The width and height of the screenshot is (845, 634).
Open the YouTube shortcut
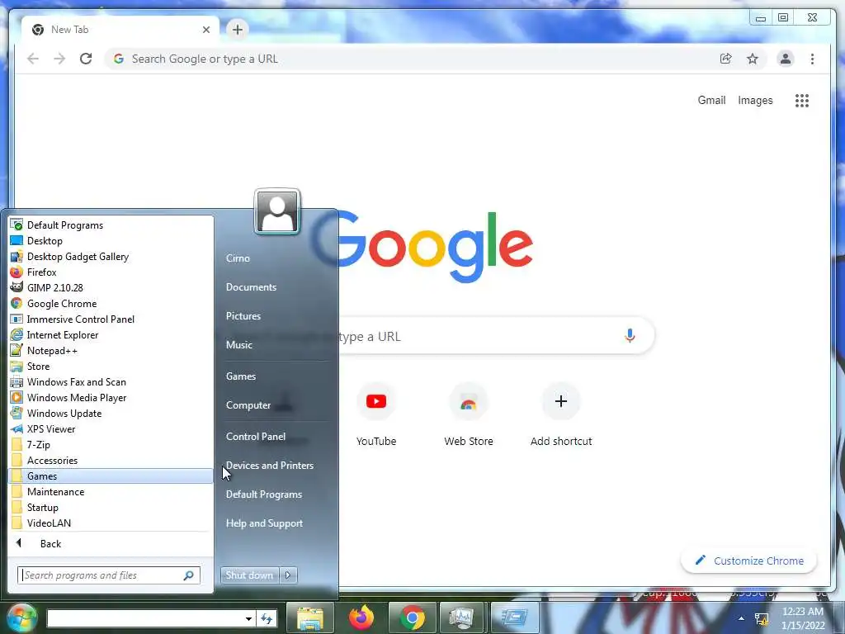376,415
